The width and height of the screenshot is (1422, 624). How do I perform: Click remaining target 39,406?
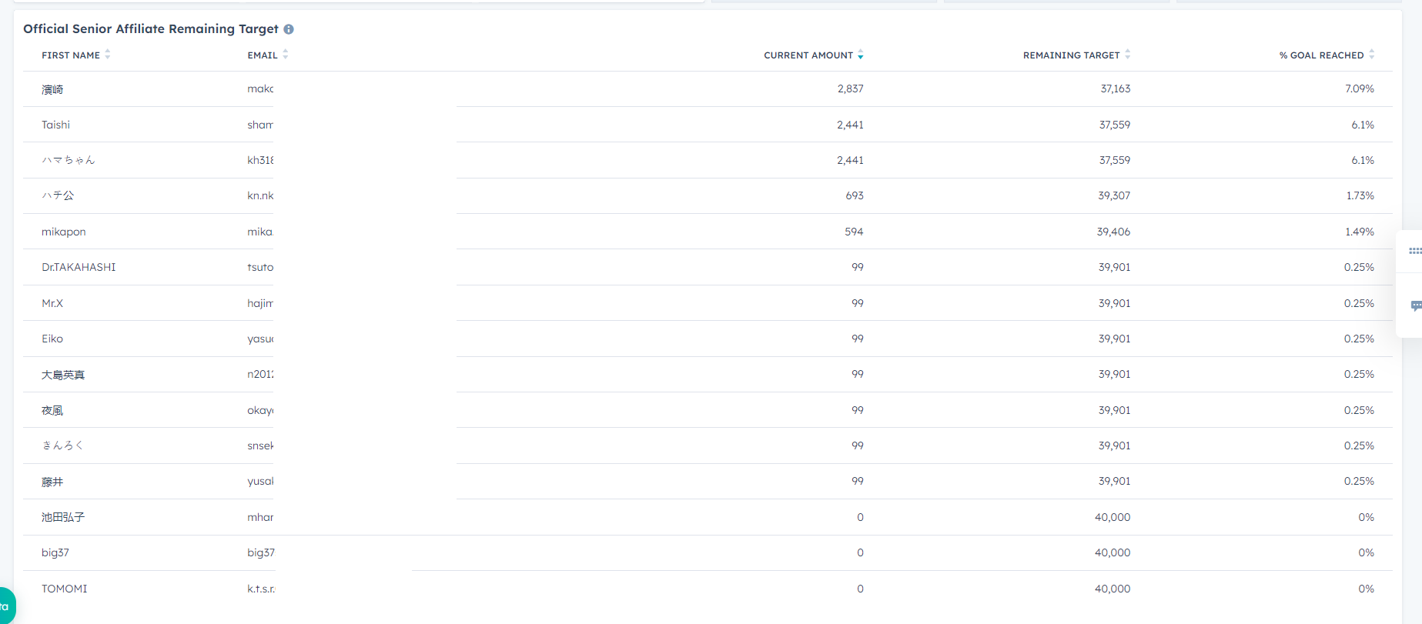click(1114, 232)
